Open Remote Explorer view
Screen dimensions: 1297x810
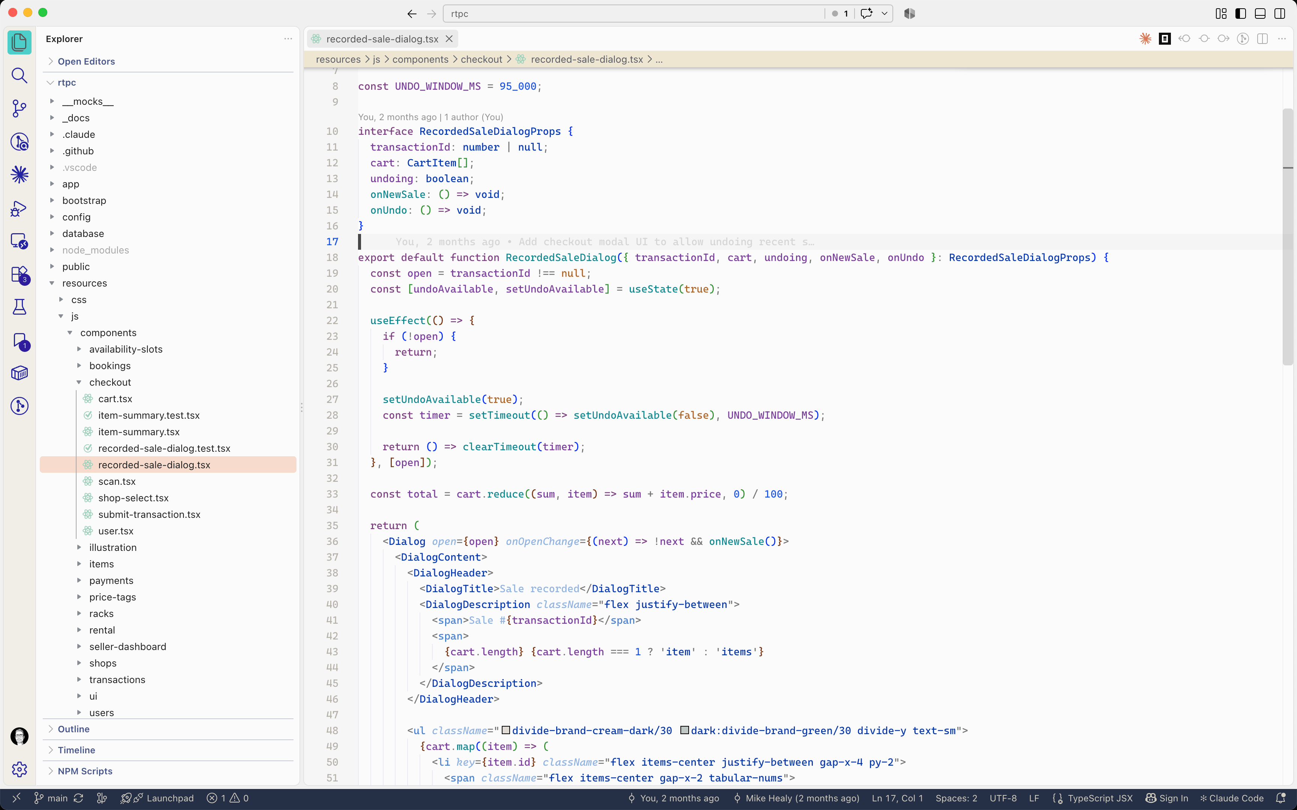(x=19, y=241)
